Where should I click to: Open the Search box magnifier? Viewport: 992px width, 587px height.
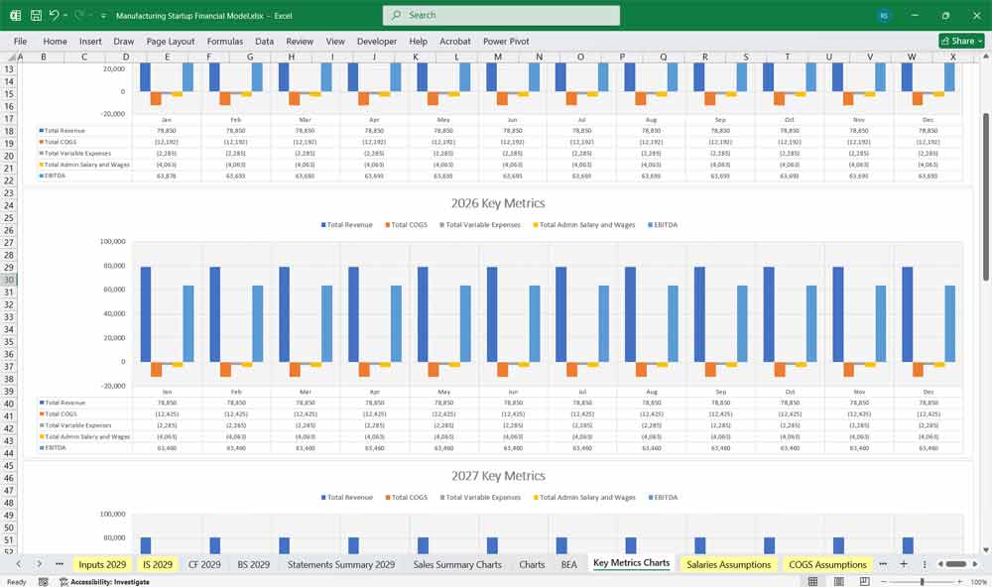coord(394,15)
